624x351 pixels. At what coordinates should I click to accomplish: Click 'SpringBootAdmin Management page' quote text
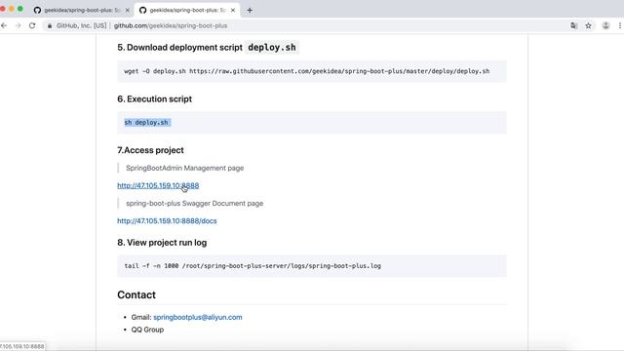[x=184, y=168]
